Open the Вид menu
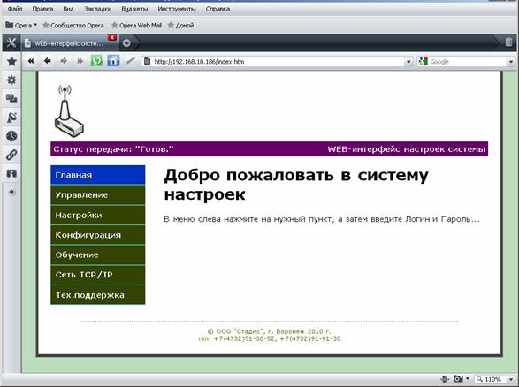Screen dimensions: 519x387 tap(68, 9)
